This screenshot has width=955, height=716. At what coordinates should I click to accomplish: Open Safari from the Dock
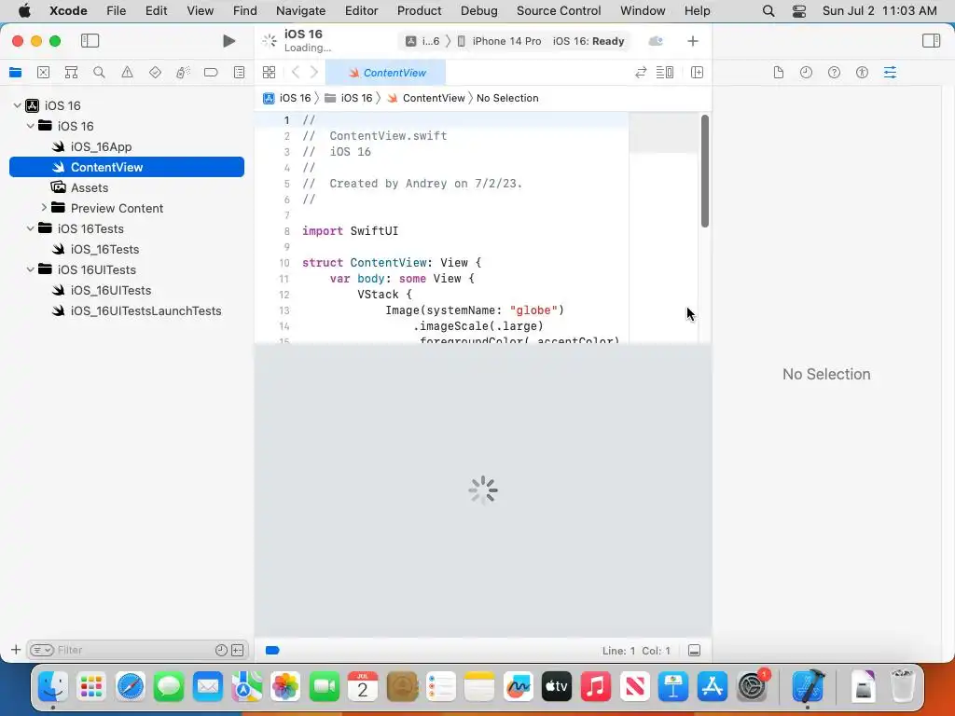click(131, 687)
